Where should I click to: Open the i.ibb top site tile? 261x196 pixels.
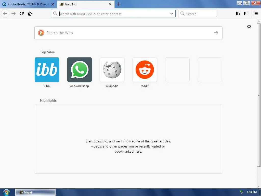[x=47, y=70]
